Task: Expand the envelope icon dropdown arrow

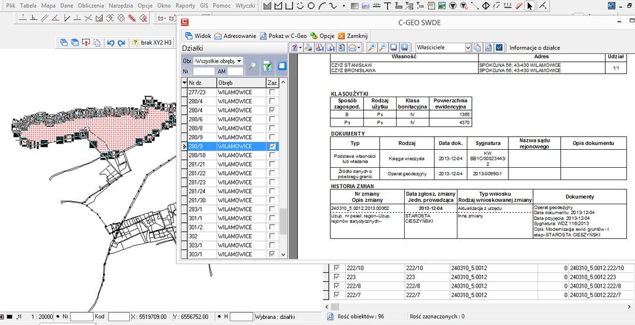Action: [x=358, y=48]
